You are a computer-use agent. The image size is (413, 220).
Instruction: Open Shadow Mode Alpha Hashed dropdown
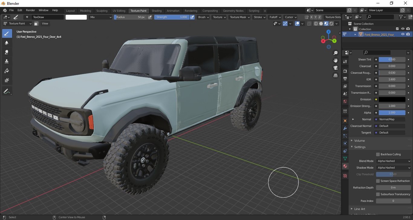click(394, 168)
